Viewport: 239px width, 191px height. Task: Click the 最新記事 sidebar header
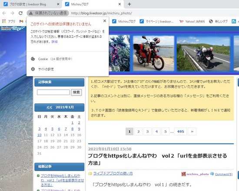59,167
